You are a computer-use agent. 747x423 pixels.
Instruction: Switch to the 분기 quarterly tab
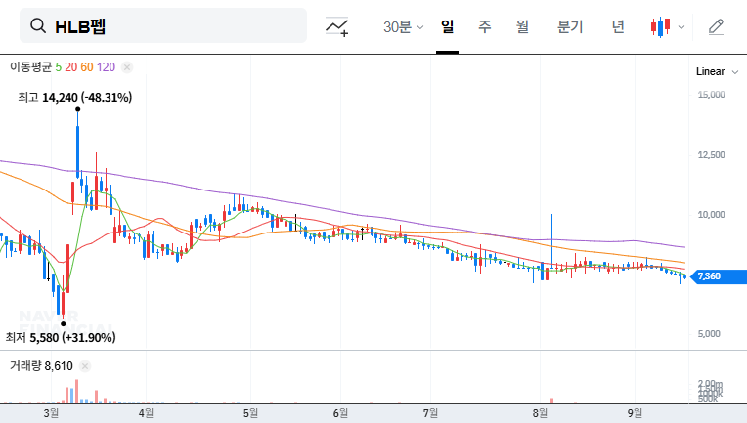[570, 27]
